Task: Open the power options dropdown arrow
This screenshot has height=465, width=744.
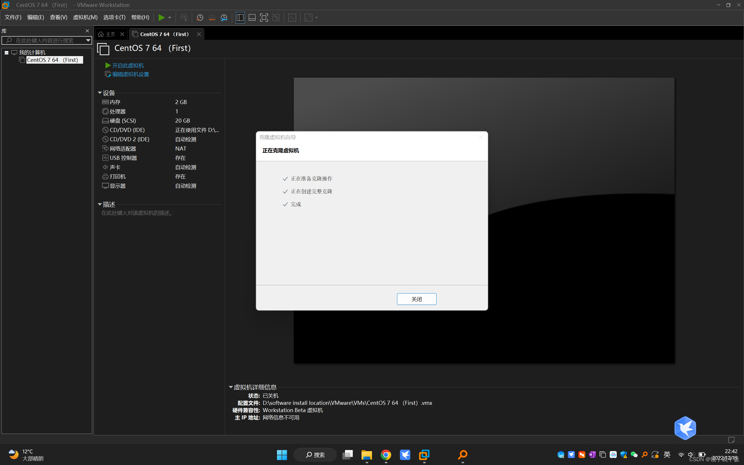Action: click(170, 17)
